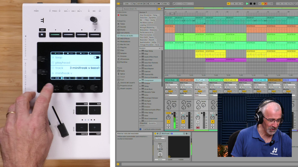Solo track 1 Drum Rack

168,125
